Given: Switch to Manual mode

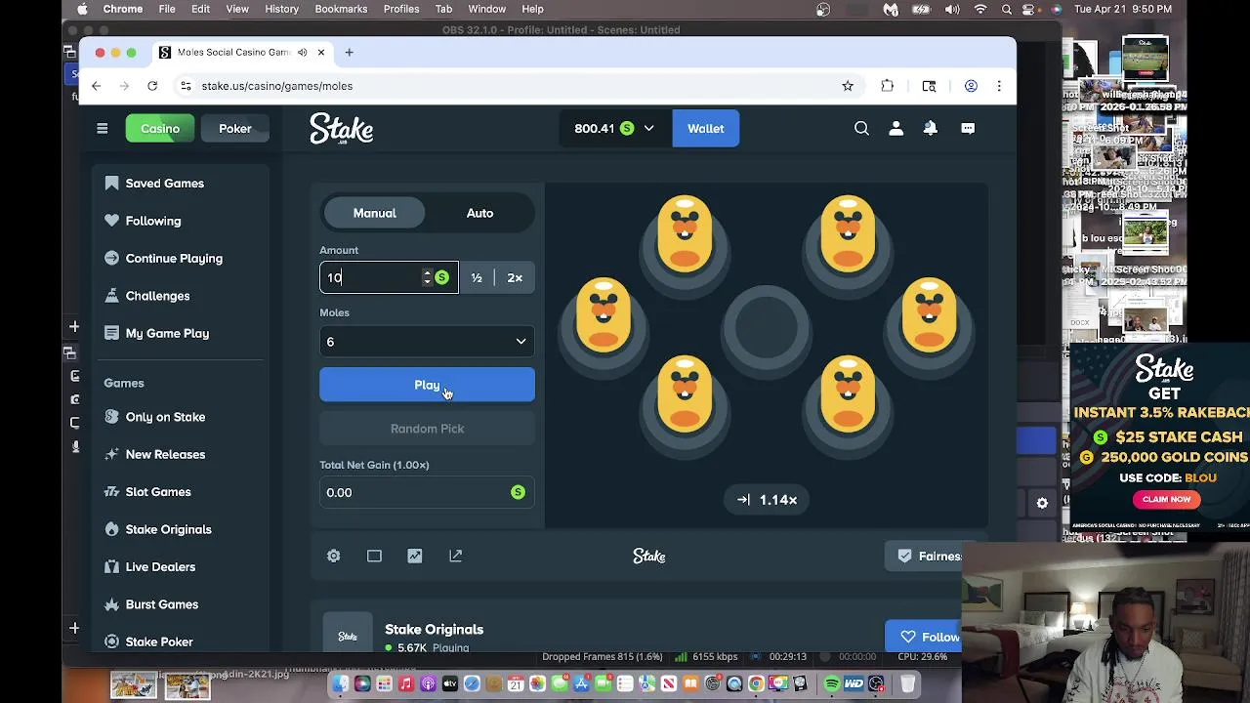Looking at the screenshot, I should click(375, 213).
